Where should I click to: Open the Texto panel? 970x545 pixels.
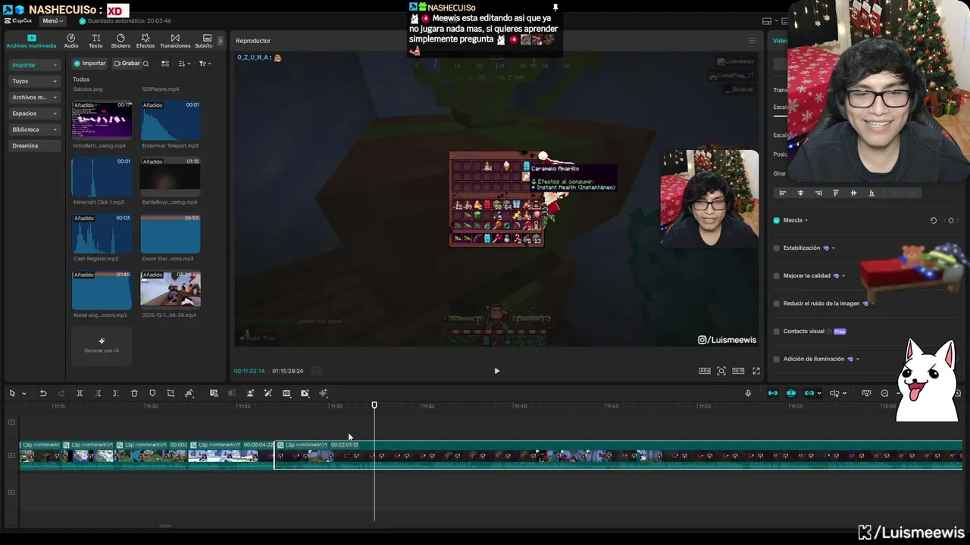(95, 41)
